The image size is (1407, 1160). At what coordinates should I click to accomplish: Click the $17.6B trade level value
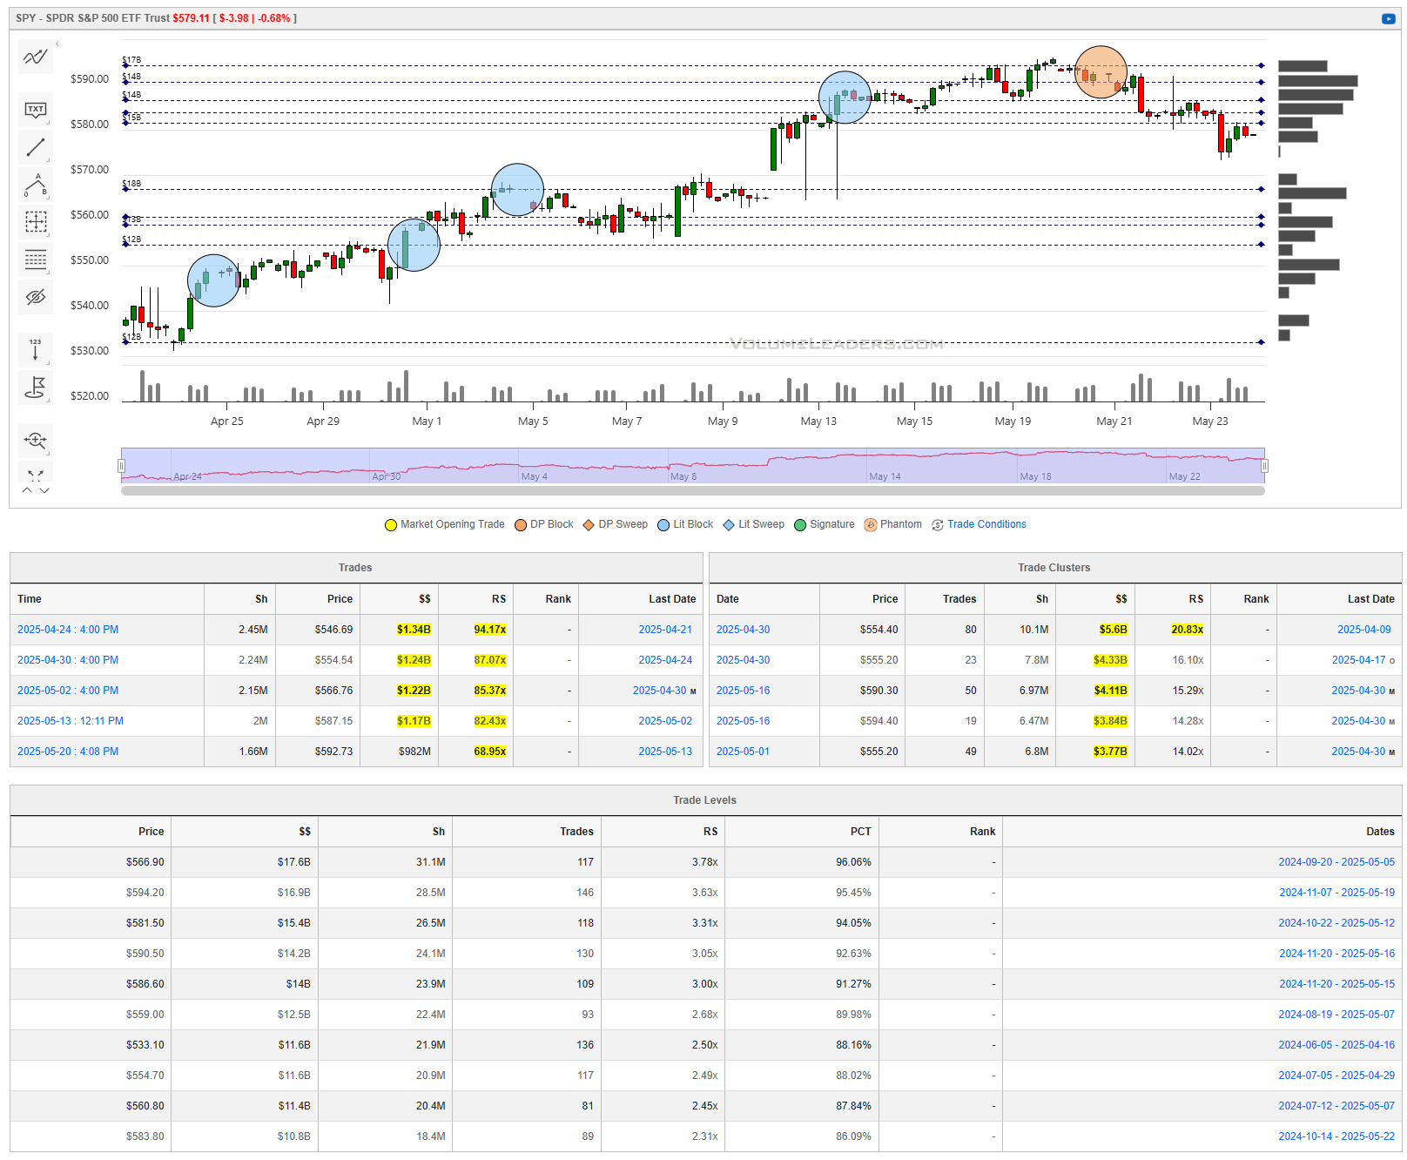(293, 862)
